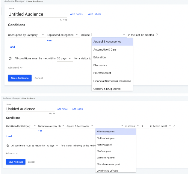Expand Advanced section in lower panel
The height and width of the screenshot is (174, 189).
point(12,153)
